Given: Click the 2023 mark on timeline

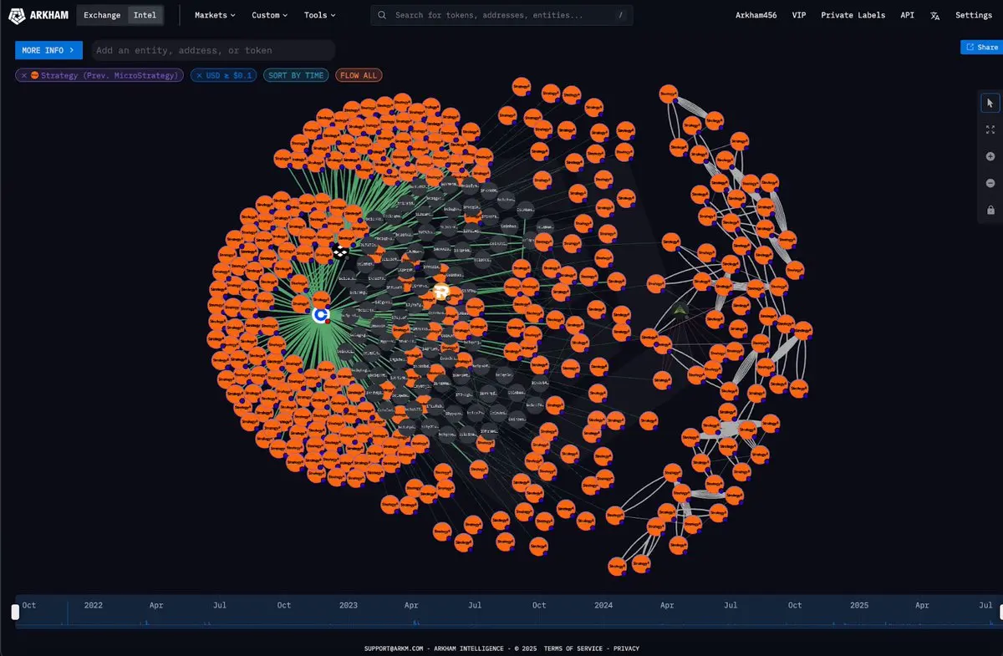Looking at the screenshot, I should coord(349,605).
